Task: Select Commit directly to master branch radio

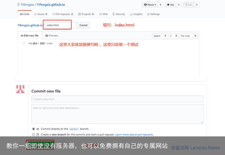Action: (34, 129)
